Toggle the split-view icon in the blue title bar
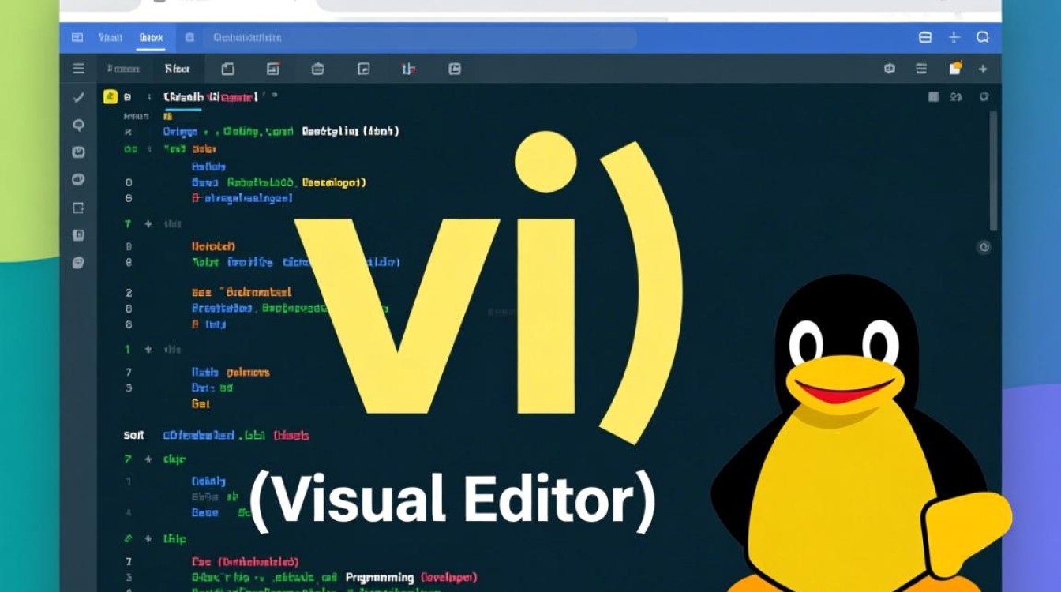This screenshot has height=592, width=1061. pyautogui.click(x=926, y=38)
